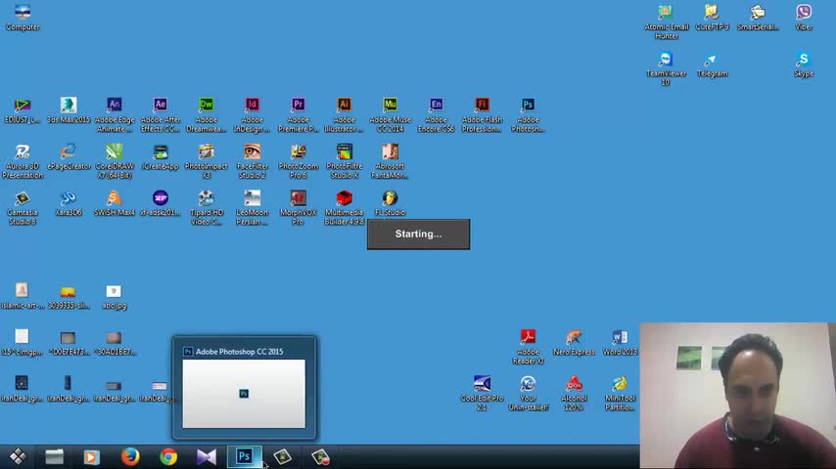Launch TeamViewer 10 shortcut
This screenshot has width=836, height=469.
pos(666,68)
